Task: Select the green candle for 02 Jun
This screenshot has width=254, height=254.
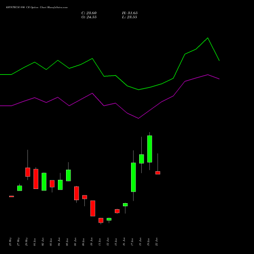Action: pyautogui.click(x=44, y=182)
